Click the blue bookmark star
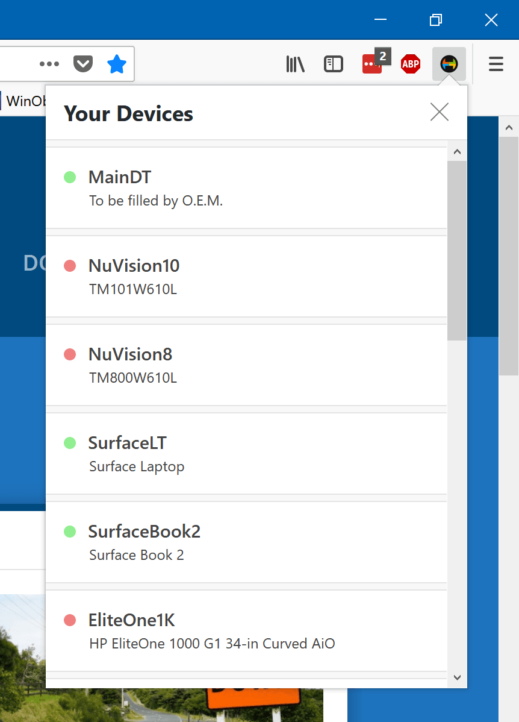Screen dimensions: 519x722 [x=116, y=64]
